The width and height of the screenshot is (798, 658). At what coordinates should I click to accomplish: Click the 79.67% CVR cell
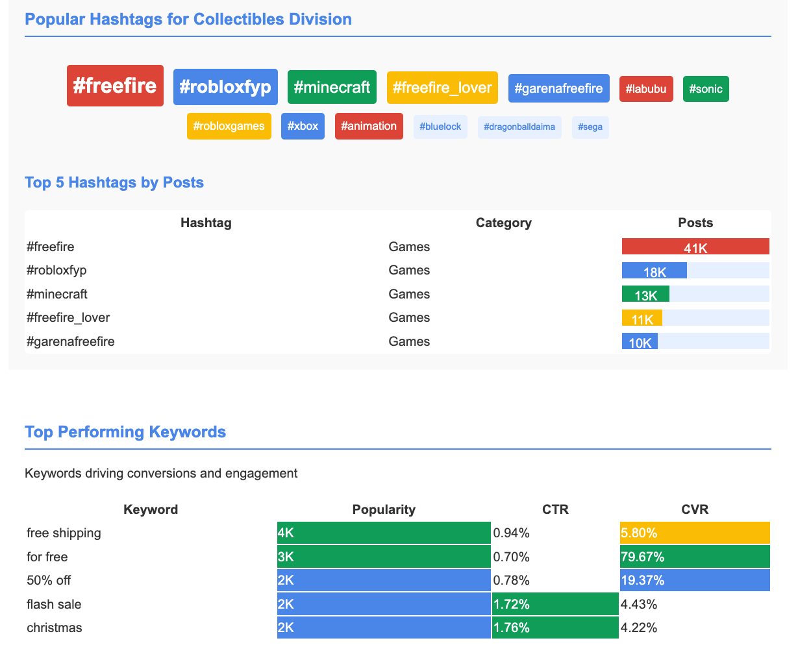695,557
